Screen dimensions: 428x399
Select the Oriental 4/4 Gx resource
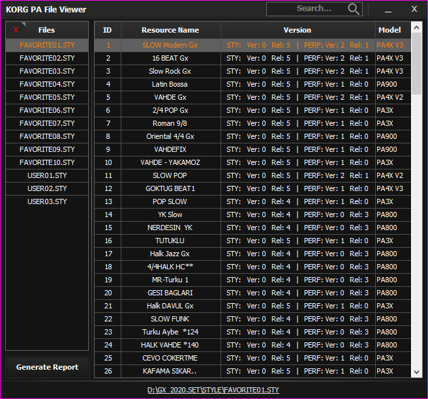click(170, 136)
